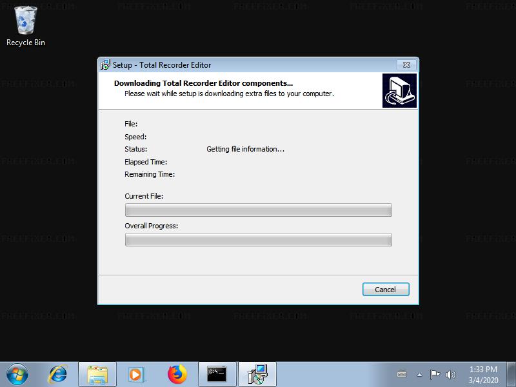This screenshot has width=516, height=387.
Task: Open the Action Center flag icon
Action: click(435, 375)
